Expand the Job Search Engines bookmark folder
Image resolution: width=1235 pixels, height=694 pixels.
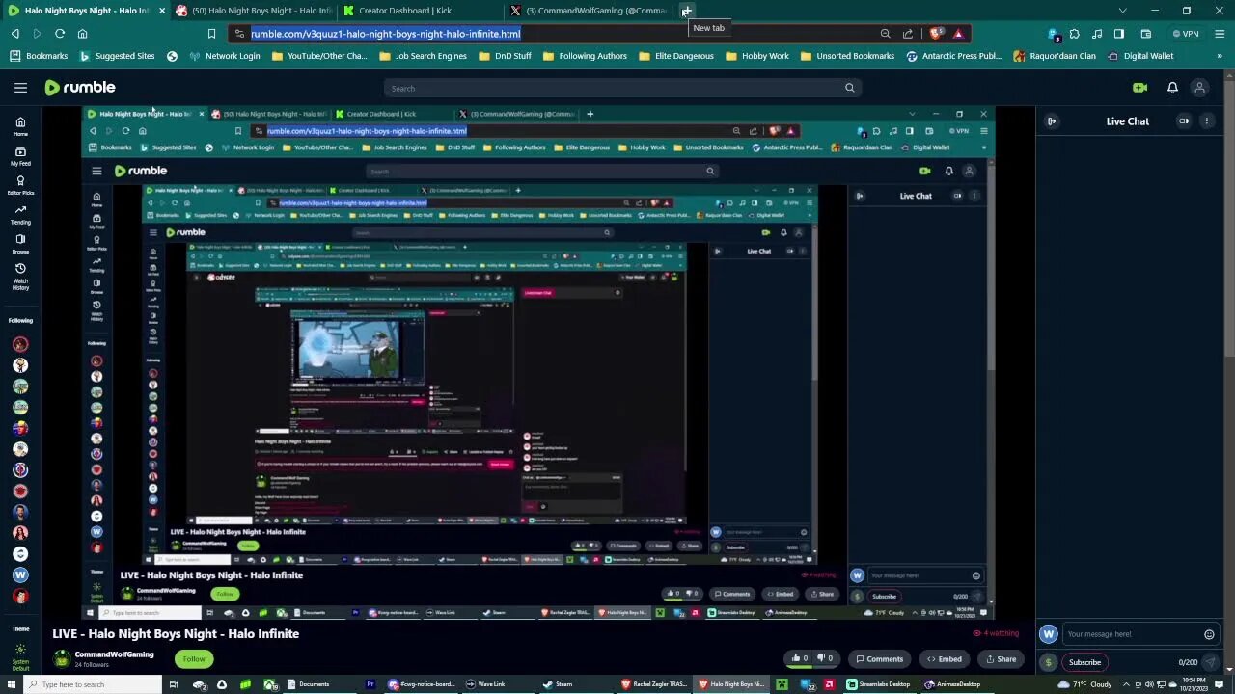(x=423, y=56)
